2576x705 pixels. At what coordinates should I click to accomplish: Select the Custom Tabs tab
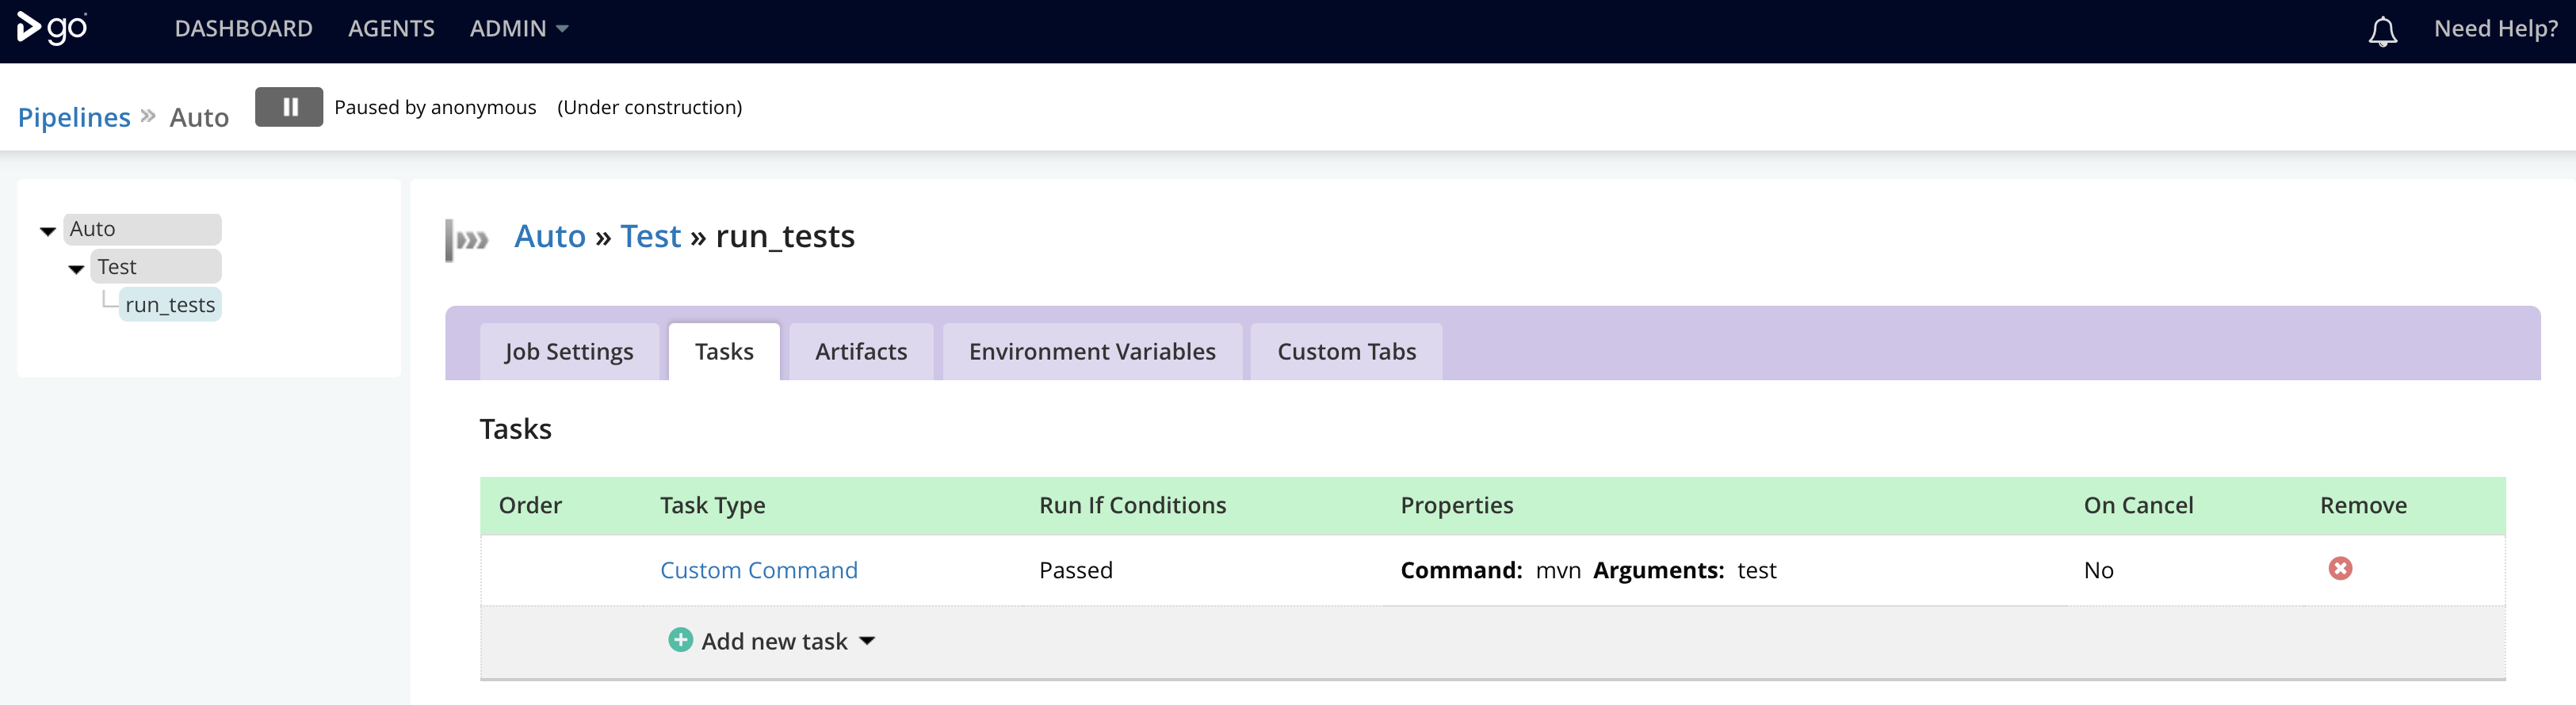click(1346, 352)
